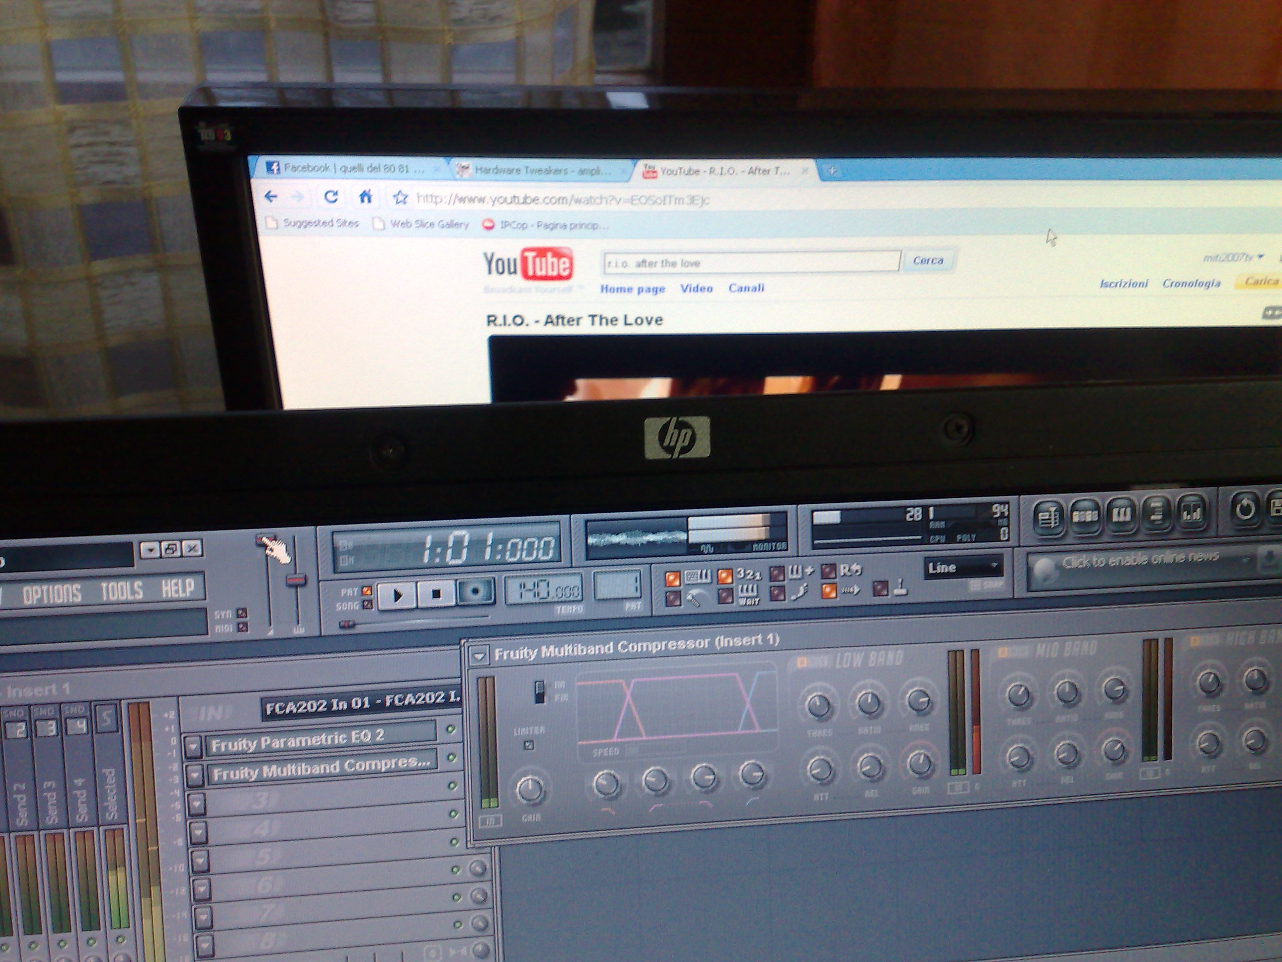Viewport: 1282px width, 962px height.
Task: Toggle the LIMITER checkbox in Multiband Compressor
Action: point(529,746)
